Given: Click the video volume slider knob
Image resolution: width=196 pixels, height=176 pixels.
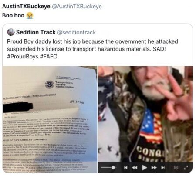Looking at the screenshot, I should click(113, 168).
